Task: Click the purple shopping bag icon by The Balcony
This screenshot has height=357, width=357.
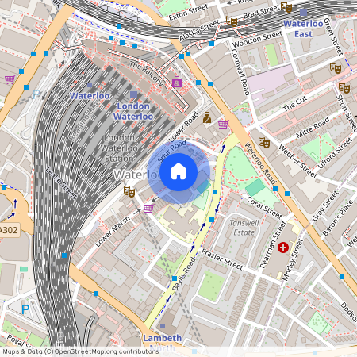Action: (x=177, y=82)
